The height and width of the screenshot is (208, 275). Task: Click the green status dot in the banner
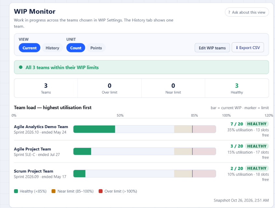(x=21, y=67)
